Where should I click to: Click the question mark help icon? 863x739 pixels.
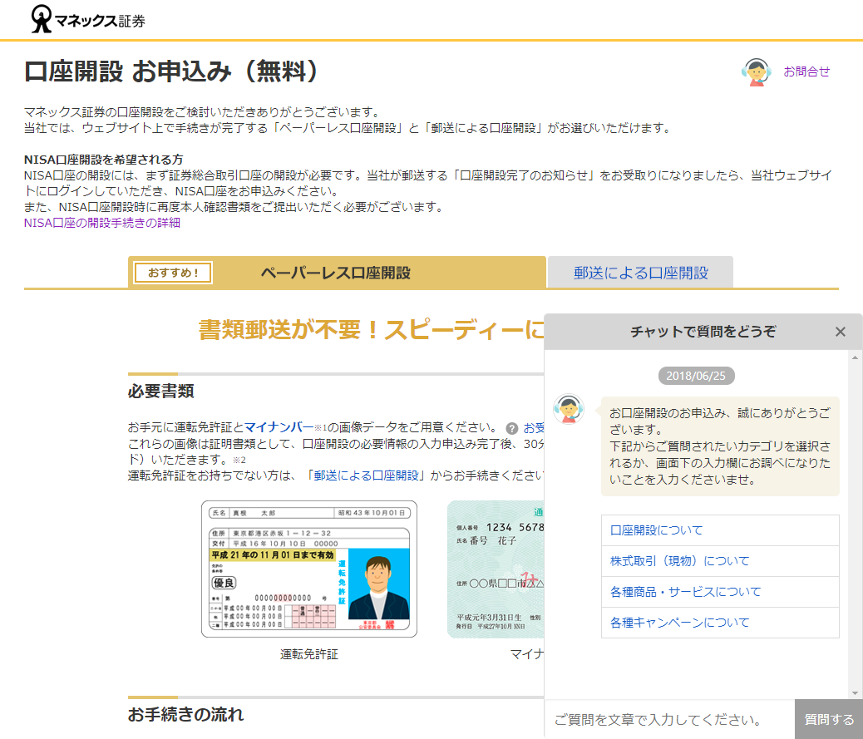[x=512, y=428]
